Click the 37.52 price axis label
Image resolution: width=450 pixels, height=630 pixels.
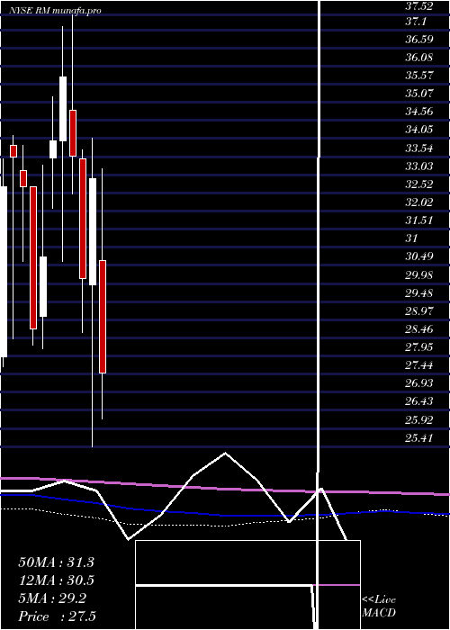pos(419,5)
